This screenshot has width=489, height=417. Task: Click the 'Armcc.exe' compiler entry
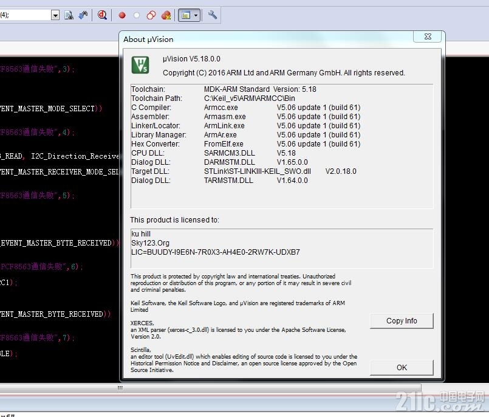pos(221,108)
